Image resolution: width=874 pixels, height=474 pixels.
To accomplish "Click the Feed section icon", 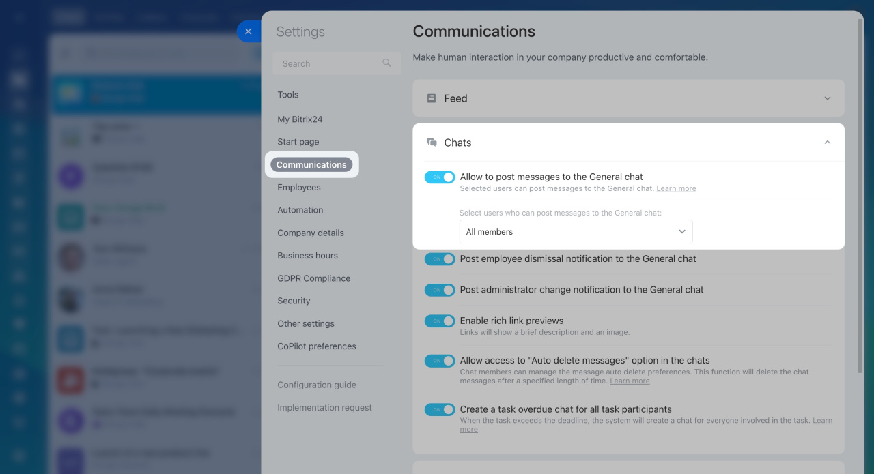I will tap(432, 98).
